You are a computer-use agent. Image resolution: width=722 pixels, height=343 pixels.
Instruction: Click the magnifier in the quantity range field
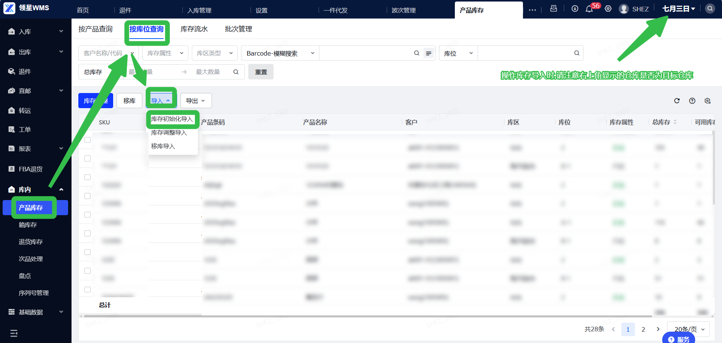(x=236, y=72)
